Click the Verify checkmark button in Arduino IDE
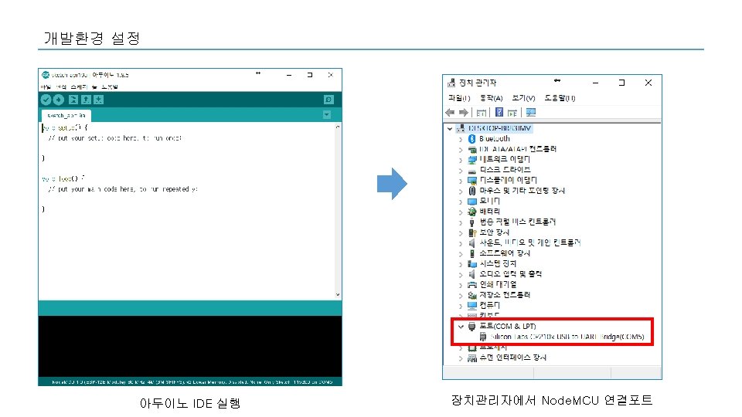 pos(46,100)
